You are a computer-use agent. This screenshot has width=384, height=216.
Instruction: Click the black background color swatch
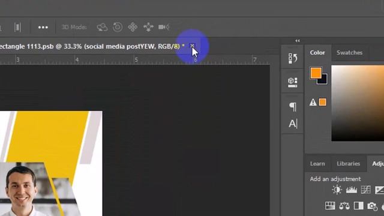pyautogui.click(x=323, y=80)
